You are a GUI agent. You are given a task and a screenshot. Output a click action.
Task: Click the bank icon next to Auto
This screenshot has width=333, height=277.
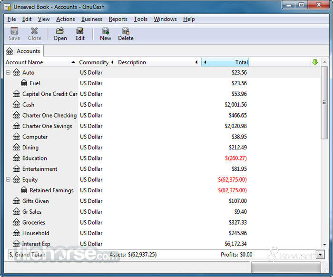(16, 72)
